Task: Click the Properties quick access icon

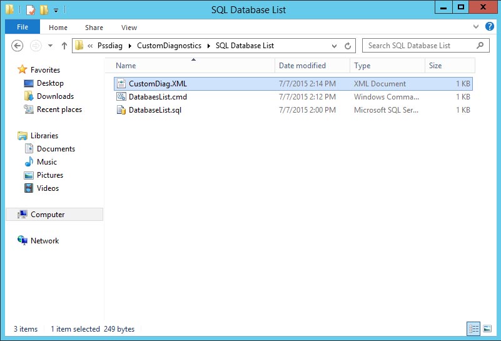Action: [31, 9]
